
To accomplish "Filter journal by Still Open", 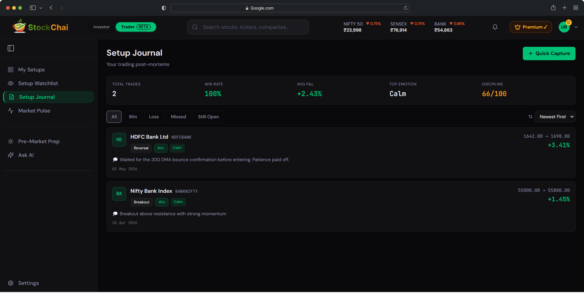I will point(209,117).
